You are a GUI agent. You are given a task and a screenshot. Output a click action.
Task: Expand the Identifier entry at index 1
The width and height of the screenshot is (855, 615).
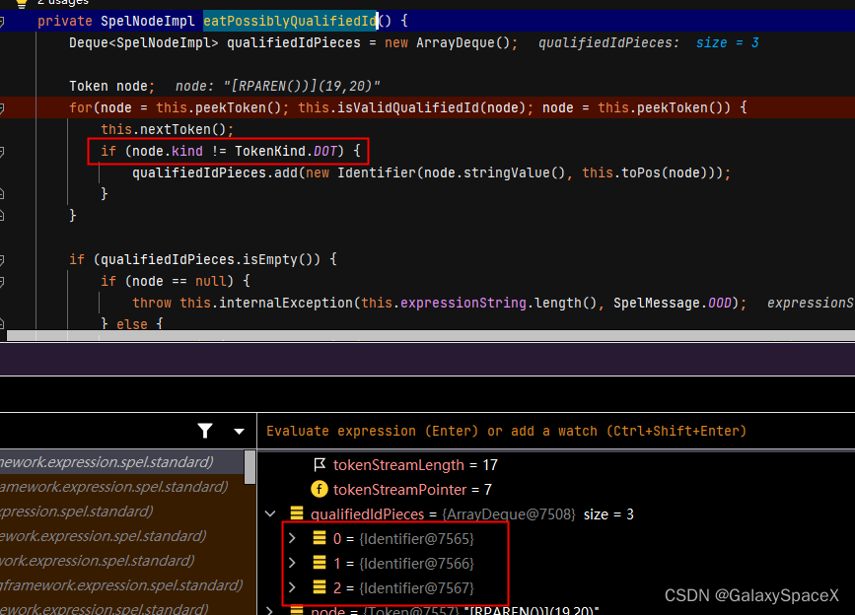tap(290, 561)
